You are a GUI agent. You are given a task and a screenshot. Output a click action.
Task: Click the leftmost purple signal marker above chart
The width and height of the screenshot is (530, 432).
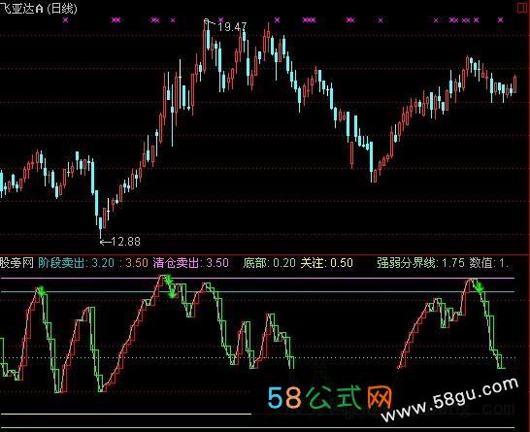click(66, 20)
